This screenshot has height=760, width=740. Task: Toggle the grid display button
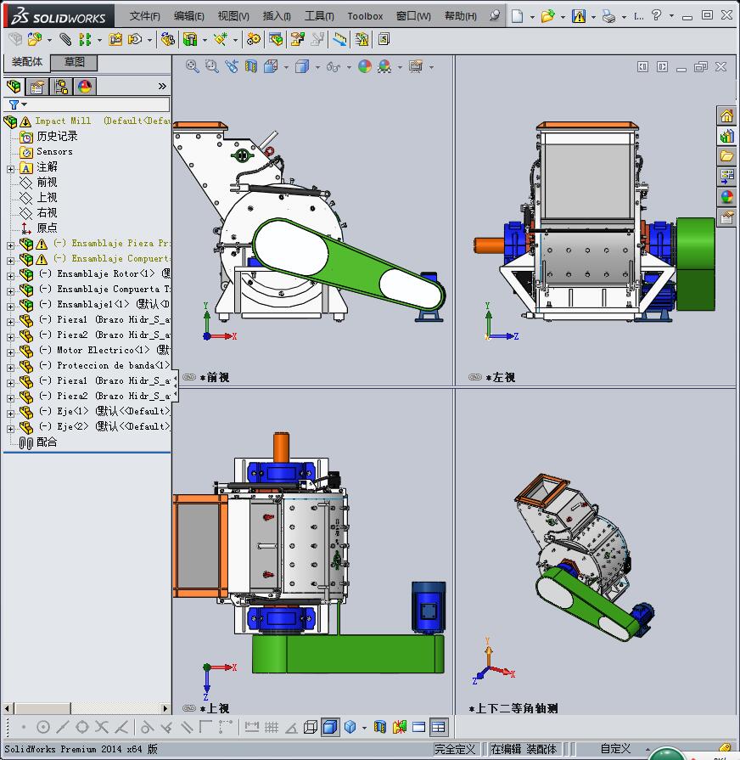pos(272,727)
